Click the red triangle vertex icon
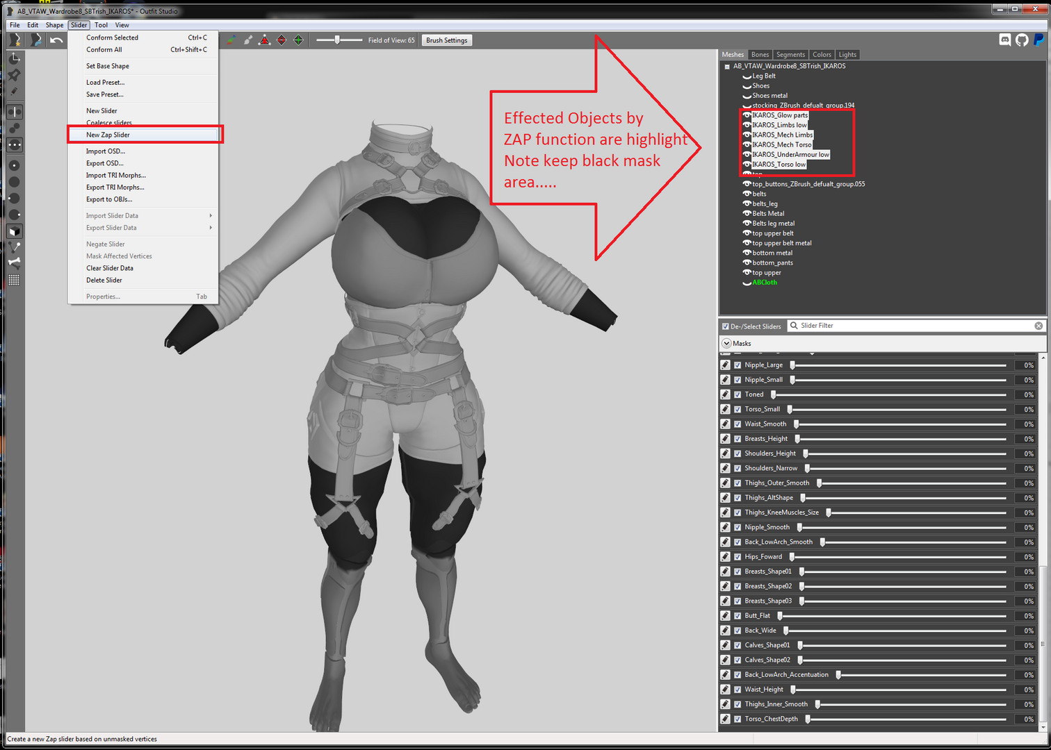Image resolution: width=1051 pixels, height=750 pixels. (265, 40)
